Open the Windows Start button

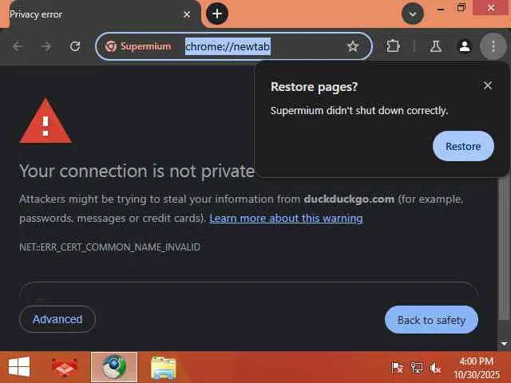pos(19,367)
